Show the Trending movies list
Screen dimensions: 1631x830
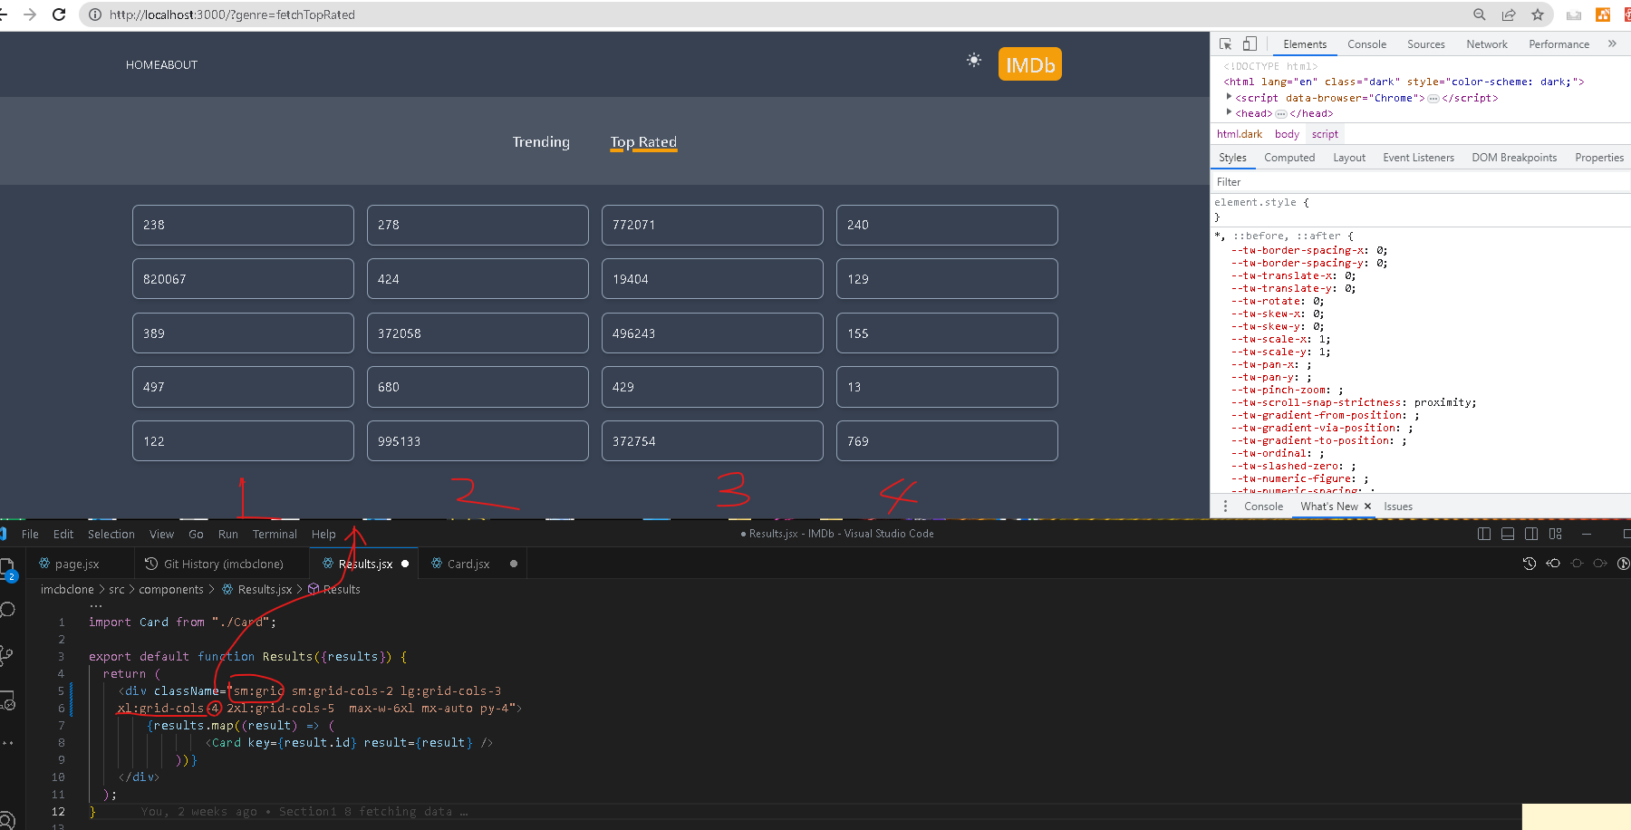[541, 142]
